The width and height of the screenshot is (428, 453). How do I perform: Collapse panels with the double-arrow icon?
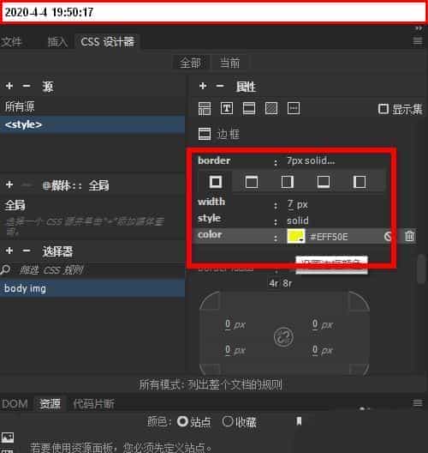[x=419, y=28]
